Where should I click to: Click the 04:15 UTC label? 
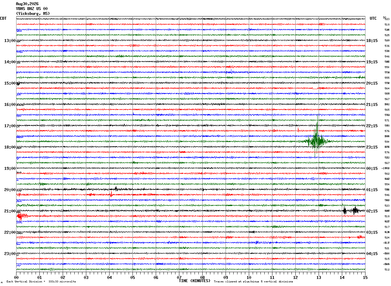click(372, 254)
